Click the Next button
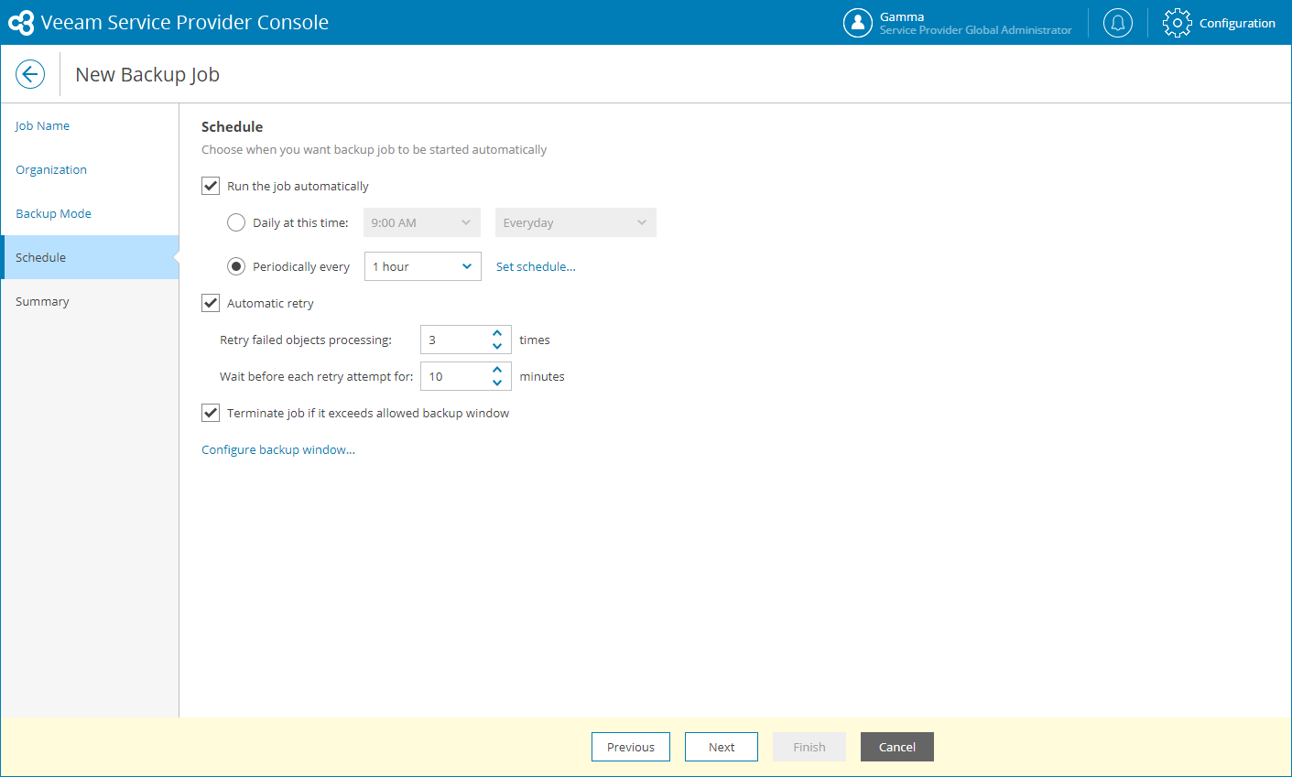The width and height of the screenshot is (1292, 777). click(722, 747)
